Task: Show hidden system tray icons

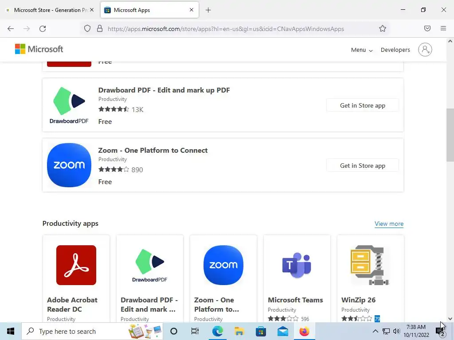Action: tap(375, 331)
